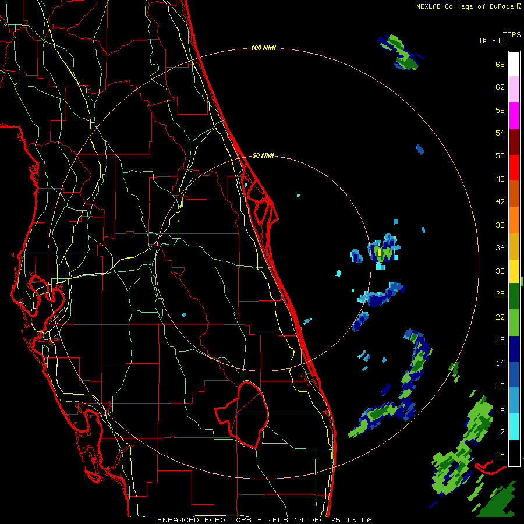Click the "TH" threshold legend label
This screenshot has height=524, width=524.
(x=500, y=455)
